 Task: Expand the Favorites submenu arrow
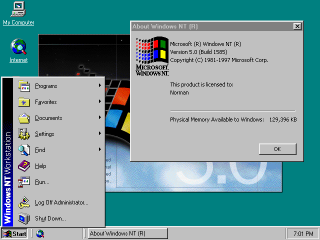pos(100,102)
